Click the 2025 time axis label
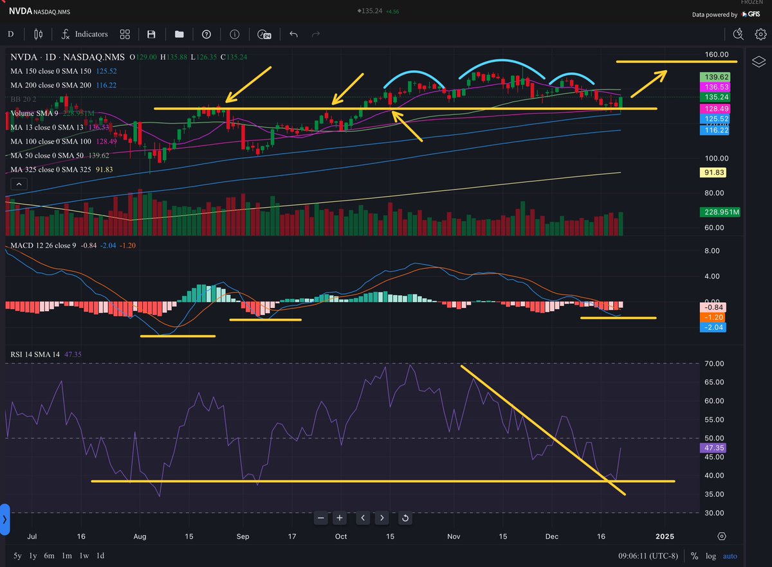The width and height of the screenshot is (772, 567). 664,536
